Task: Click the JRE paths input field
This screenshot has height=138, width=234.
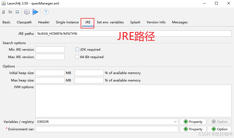Action: point(133,34)
